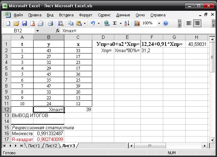Image resolution: width=217 pixels, height=157 pixels.
Task: Open the AutoSum functions dropdown arrow
Action: coord(121,23)
